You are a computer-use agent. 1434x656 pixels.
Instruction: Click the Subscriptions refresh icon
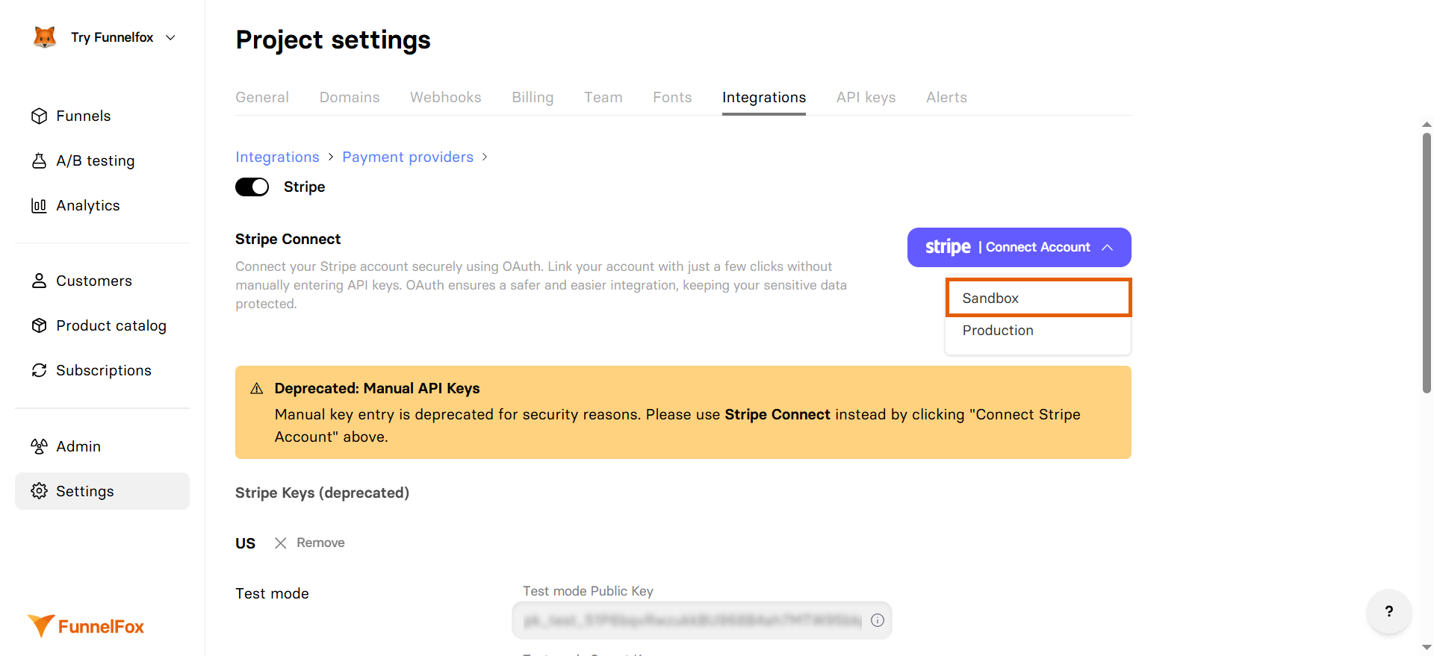point(39,370)
